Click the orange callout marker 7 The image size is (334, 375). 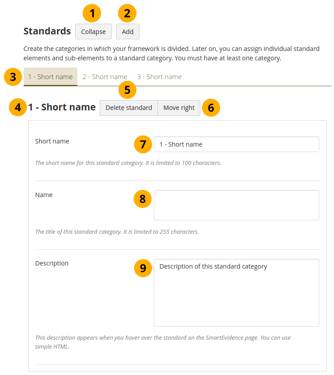pos(143,144)
